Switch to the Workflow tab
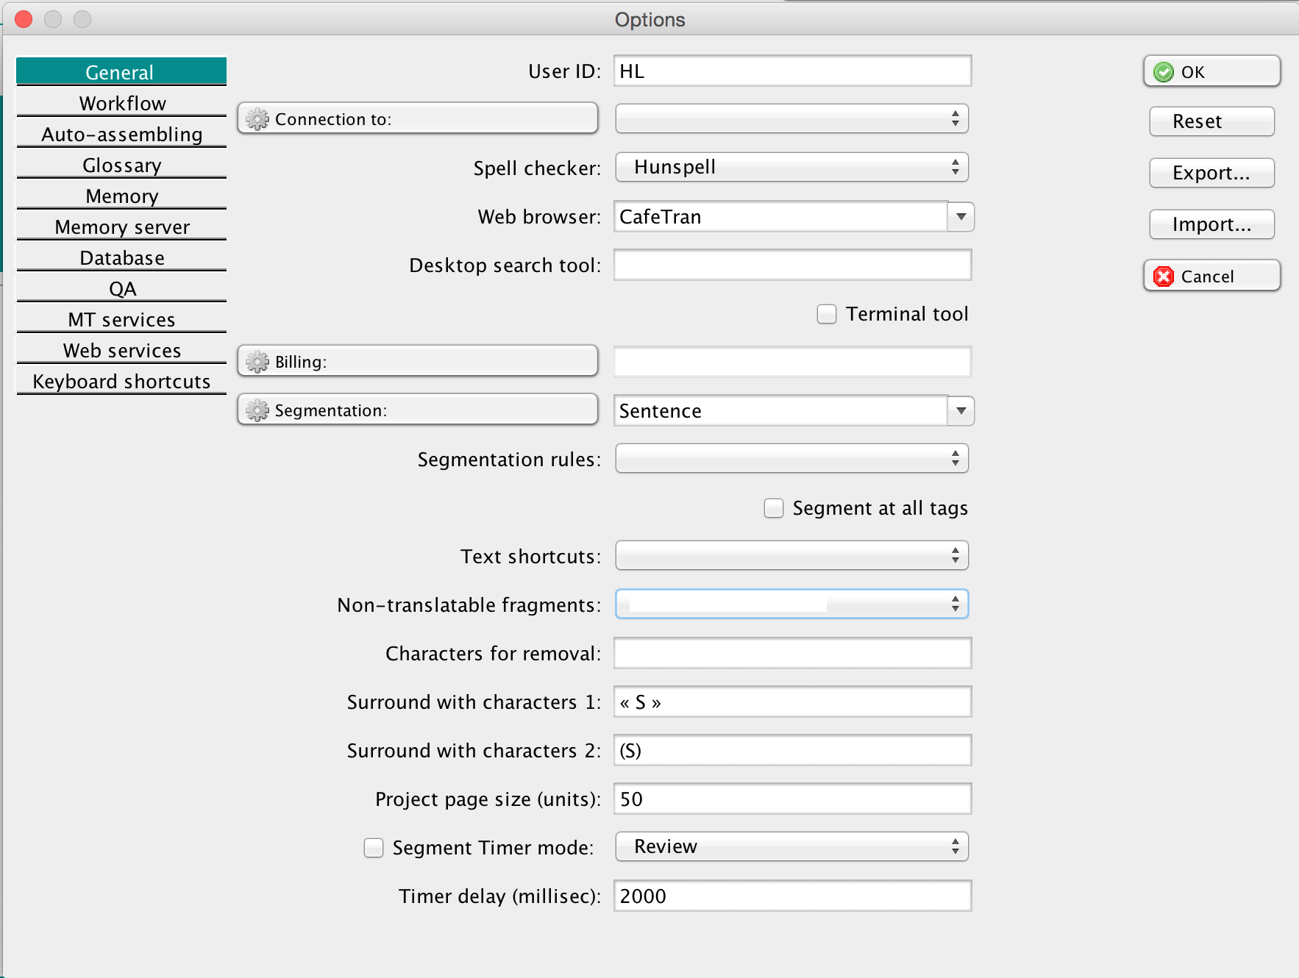The height and width of the screenshot is (978, 1299). click(122, 103)
